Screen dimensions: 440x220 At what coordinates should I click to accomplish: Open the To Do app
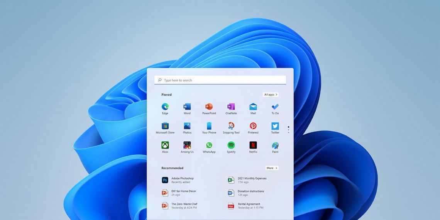(275, 108)
